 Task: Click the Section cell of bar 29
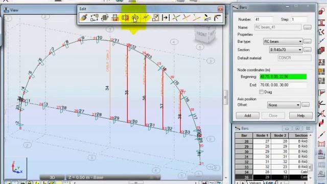coord(298,147)
